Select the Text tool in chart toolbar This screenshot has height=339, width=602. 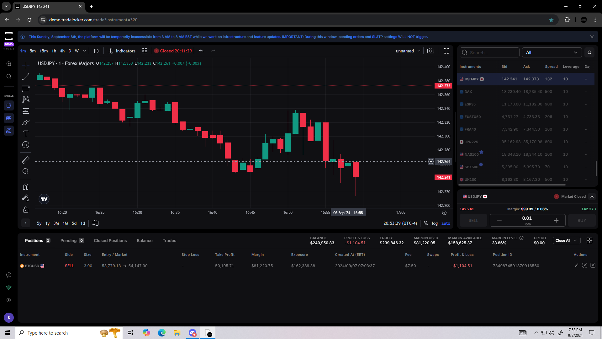(x=26, y=133)
